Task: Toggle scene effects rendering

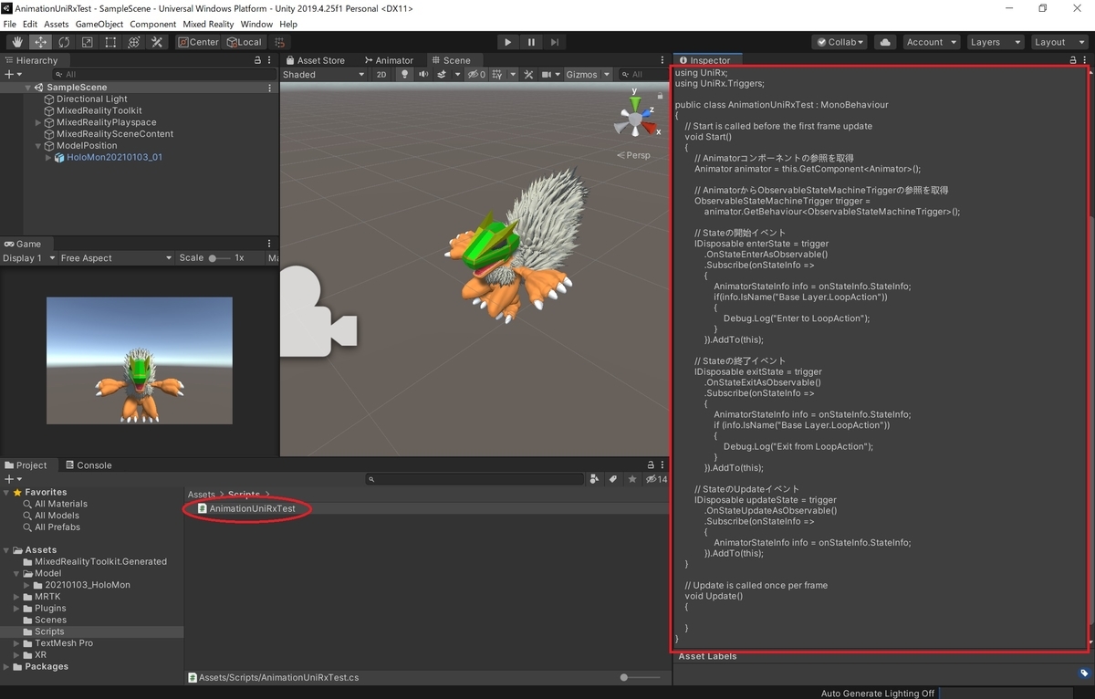Action: (442, 75)
